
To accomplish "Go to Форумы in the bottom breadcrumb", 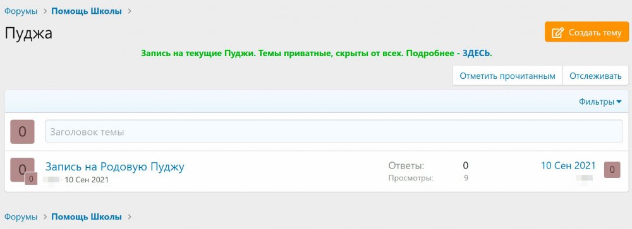I will (x=21, y=217).
